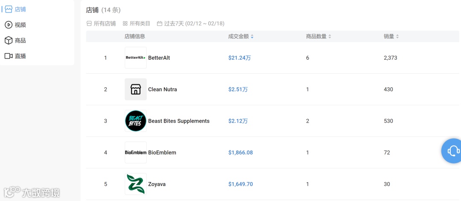Viewport: 461px width, 201px height.
Task: Open the BioEmblem shop name
Action: pos(162,152)
